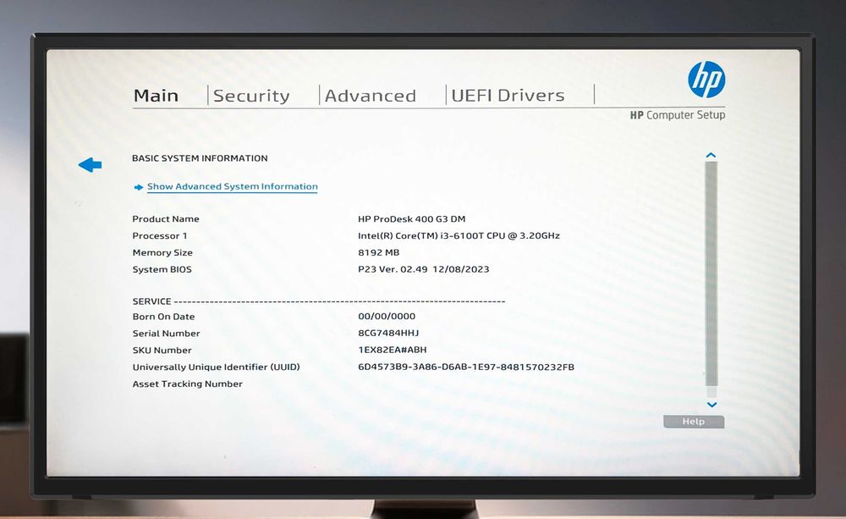The image size is (846, 519).
Task: Select BIOS version P23 Ver. 02.49 value
Action: [424, 269]
